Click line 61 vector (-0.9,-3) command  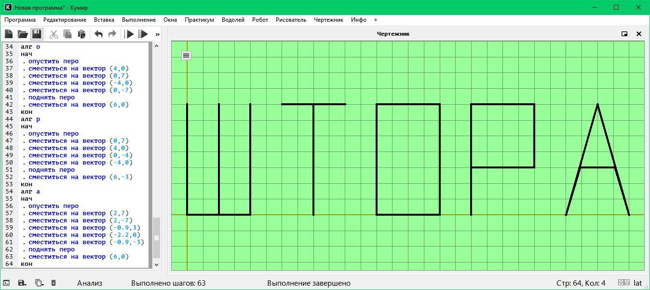[x=86, y=242]
